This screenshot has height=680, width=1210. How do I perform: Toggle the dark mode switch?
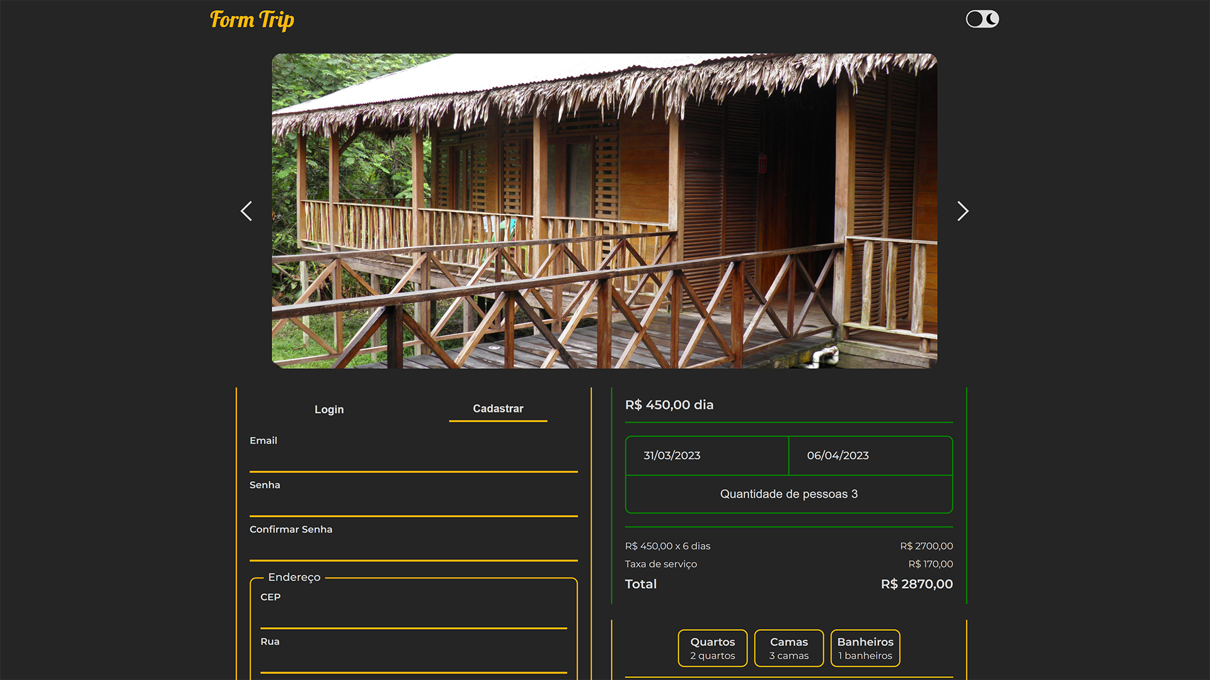pyautogui.click(x=982, y=19)
